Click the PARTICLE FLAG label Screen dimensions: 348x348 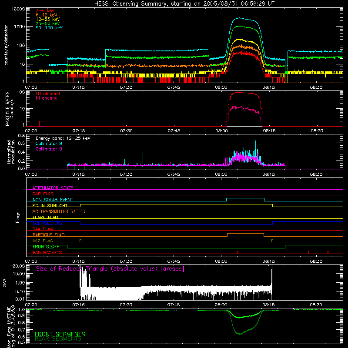(49, 234)
